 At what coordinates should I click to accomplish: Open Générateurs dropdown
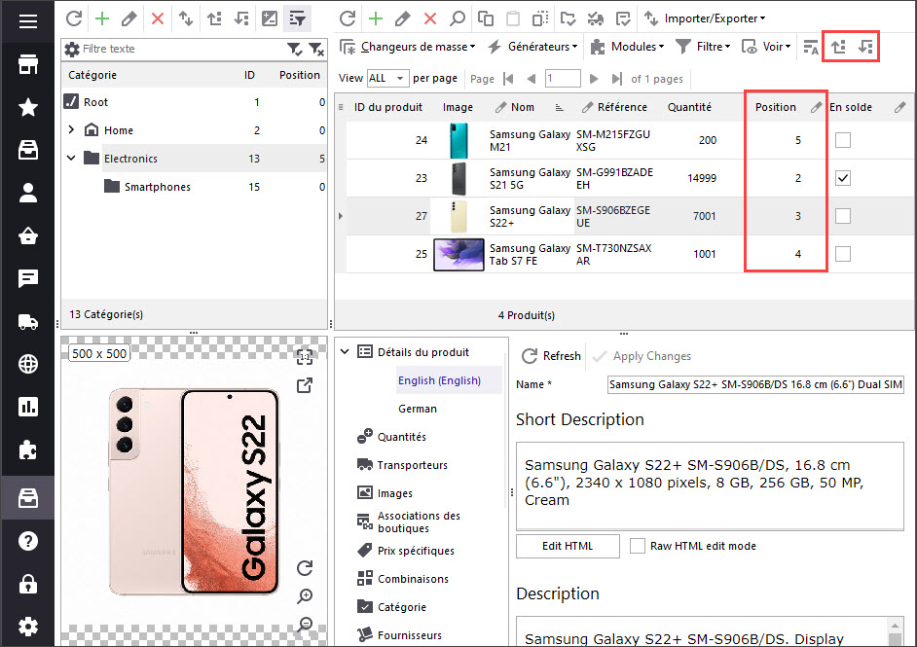pyautogui.click(x=532, y=47)
